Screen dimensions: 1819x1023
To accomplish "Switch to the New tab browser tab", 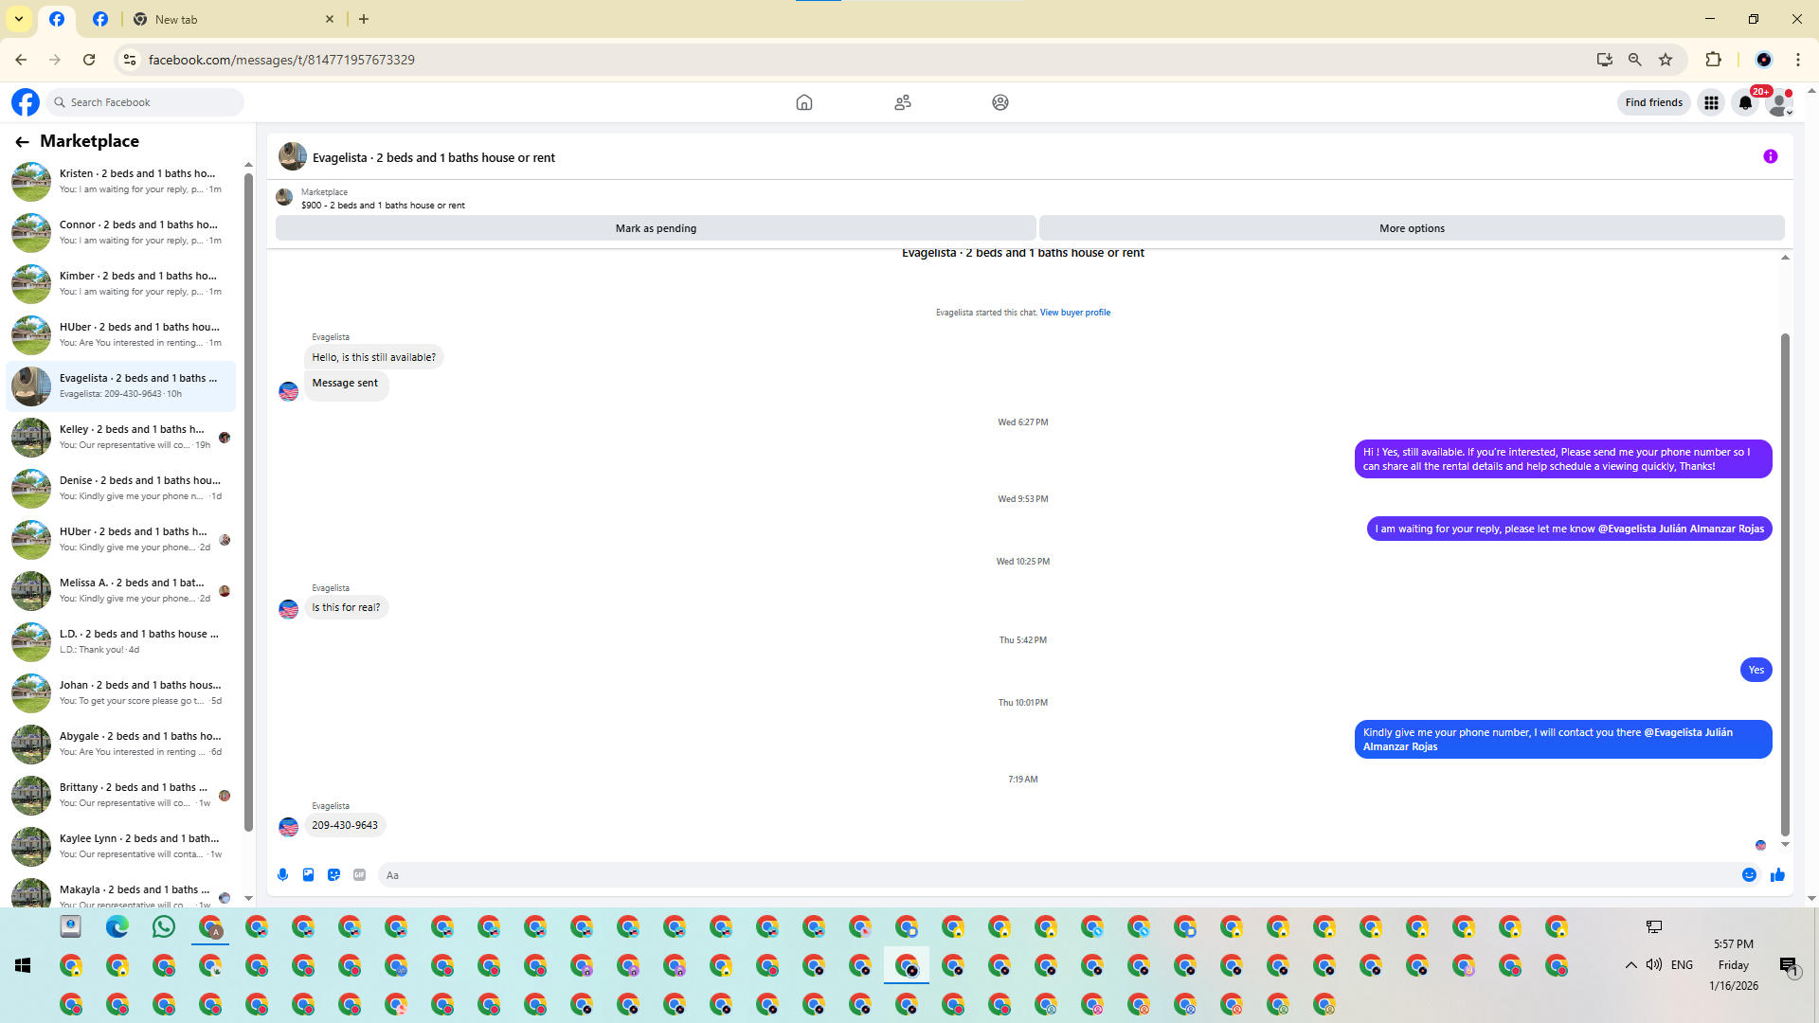I will point(176,19).
